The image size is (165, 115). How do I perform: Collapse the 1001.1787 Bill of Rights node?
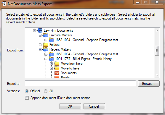click(46, 59)
